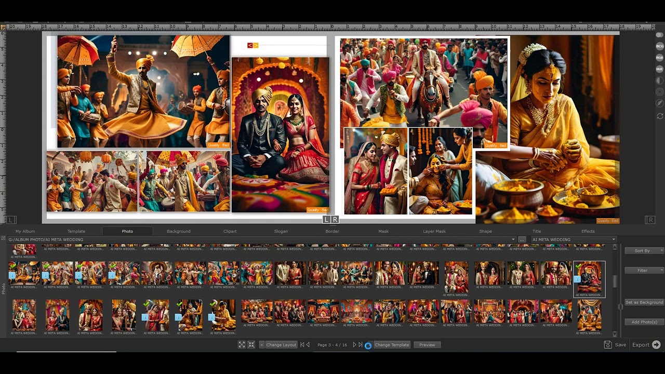Click the Save disk icon
The height and width of the screenshot is (374, 665).
coord(607,344)
